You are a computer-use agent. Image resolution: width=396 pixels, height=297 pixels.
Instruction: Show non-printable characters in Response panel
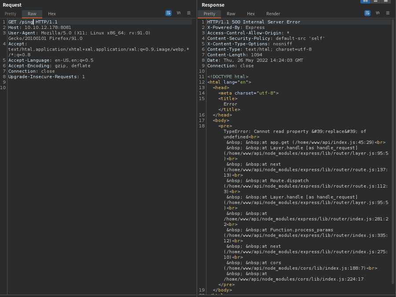378,13
